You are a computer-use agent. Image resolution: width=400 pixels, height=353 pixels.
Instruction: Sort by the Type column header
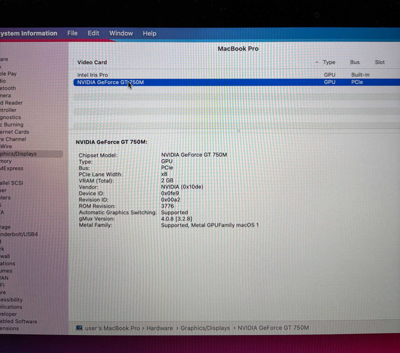pos(329,63)
